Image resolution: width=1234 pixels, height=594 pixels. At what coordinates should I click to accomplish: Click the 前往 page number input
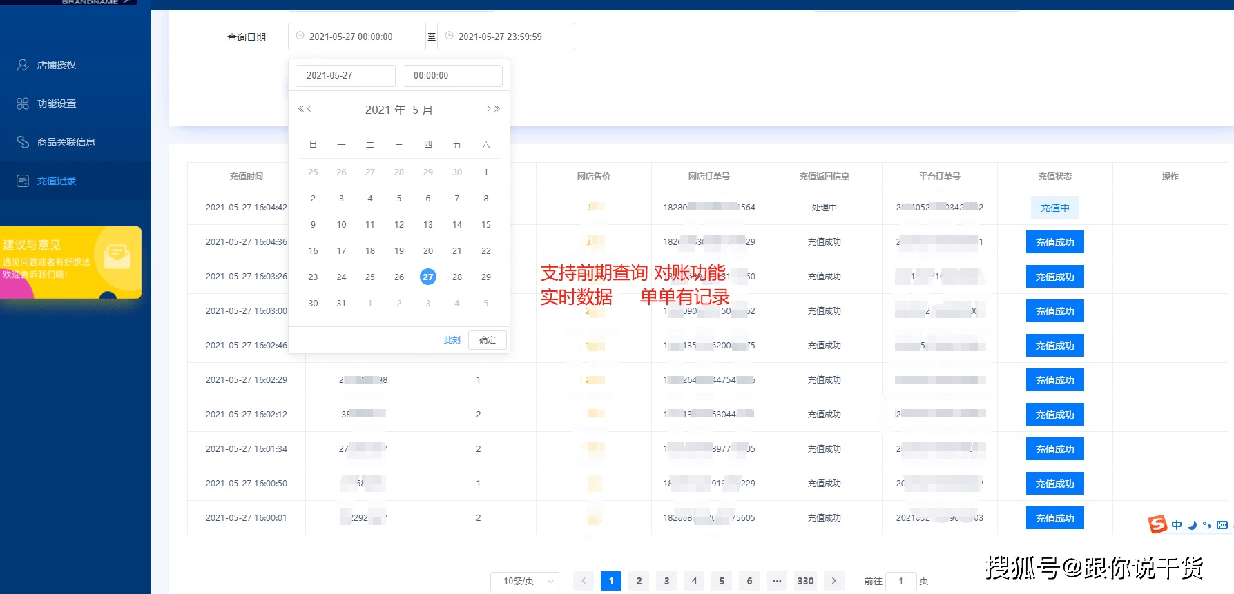click(x=901, y=581)
